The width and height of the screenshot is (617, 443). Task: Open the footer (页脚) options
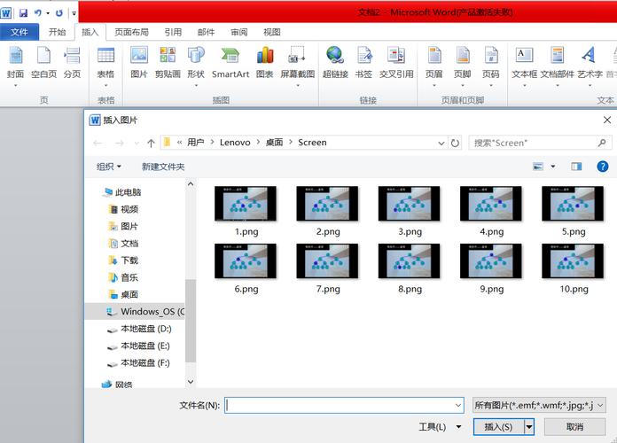[x=463, y=65]
